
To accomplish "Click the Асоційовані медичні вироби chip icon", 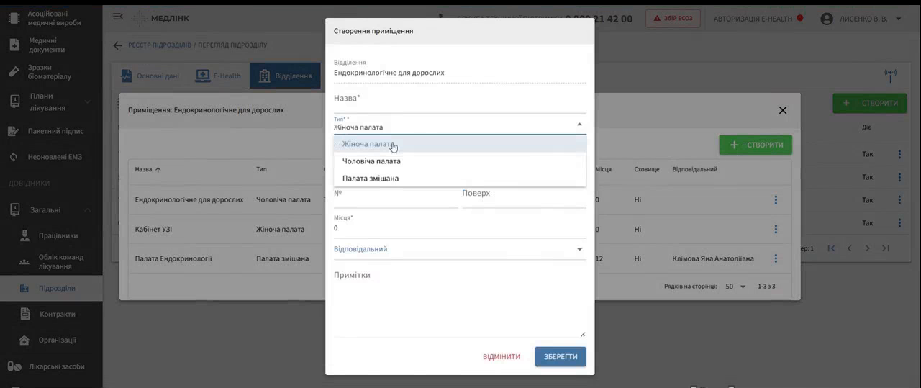I will [14, 18].
